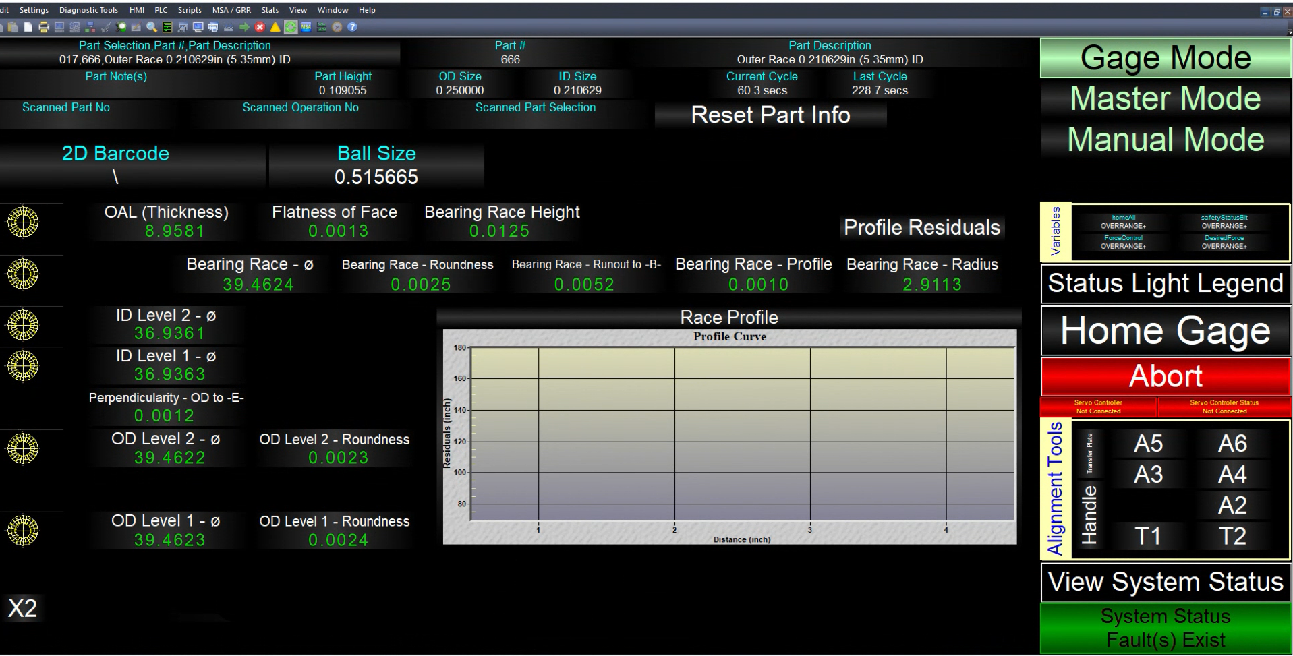Switch to Master Mode
1293x656 pixels.
pyautogui.click(x=1166, y=98)
